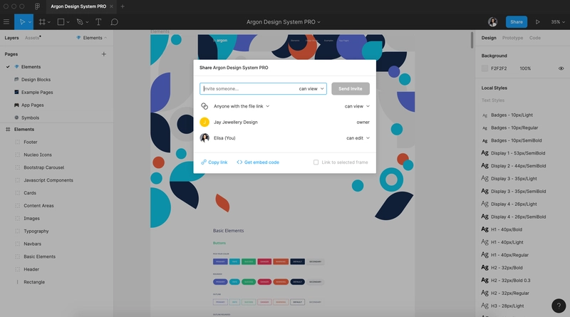Click the F2F2F2 background color swatch

484,68
